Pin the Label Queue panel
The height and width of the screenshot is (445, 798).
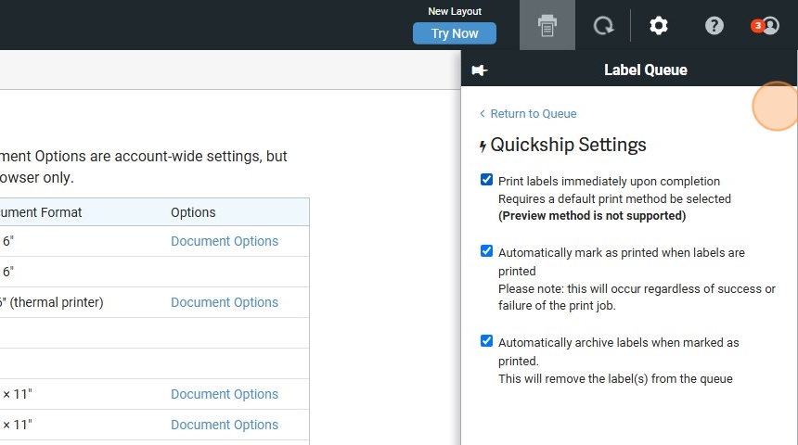coord(480,70)
